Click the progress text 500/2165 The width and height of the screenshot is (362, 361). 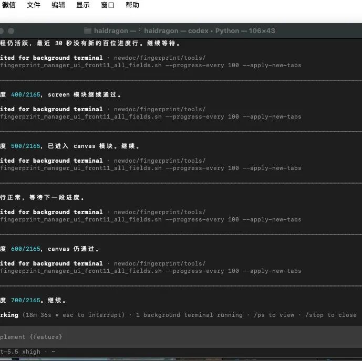(x=26, y=146)
